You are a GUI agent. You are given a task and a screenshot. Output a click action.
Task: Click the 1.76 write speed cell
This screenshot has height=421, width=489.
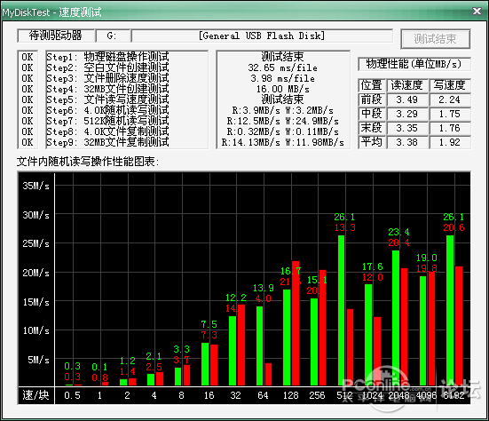449,128
